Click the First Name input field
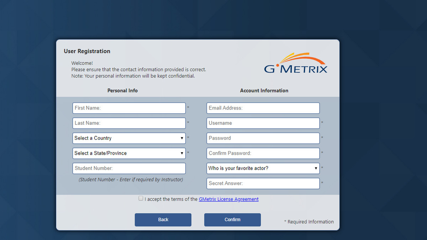The width and height of the screenshot is (427, 240). click(x=129, y=108)
